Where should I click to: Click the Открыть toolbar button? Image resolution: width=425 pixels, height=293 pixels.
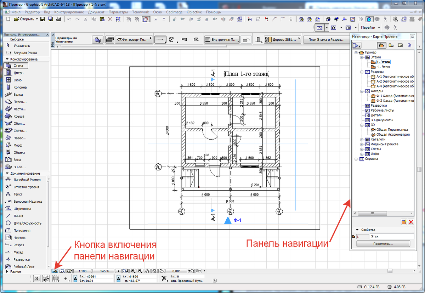[26, 19]
